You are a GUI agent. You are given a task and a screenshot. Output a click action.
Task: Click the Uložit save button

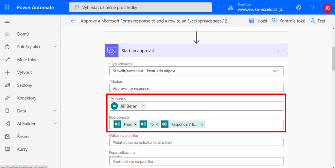[x=258, y=21]
